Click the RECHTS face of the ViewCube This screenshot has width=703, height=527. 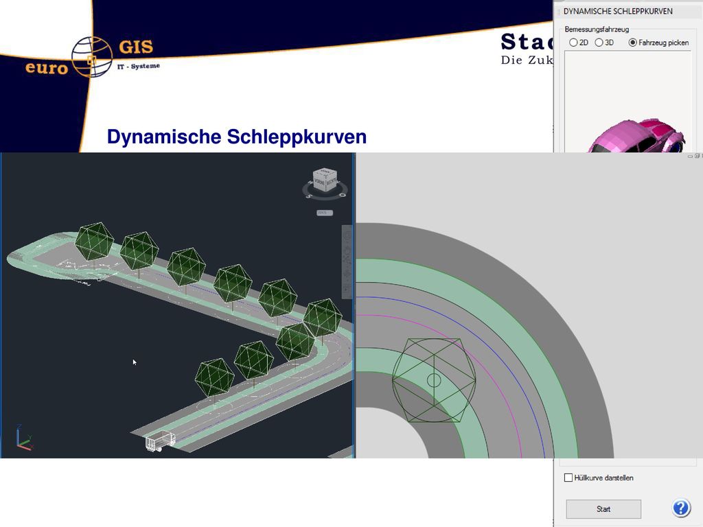point(331,182)
